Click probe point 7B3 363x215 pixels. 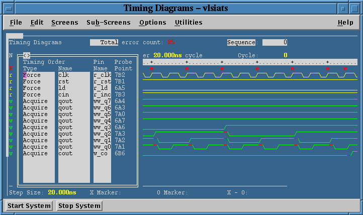(x=120, y=94)
